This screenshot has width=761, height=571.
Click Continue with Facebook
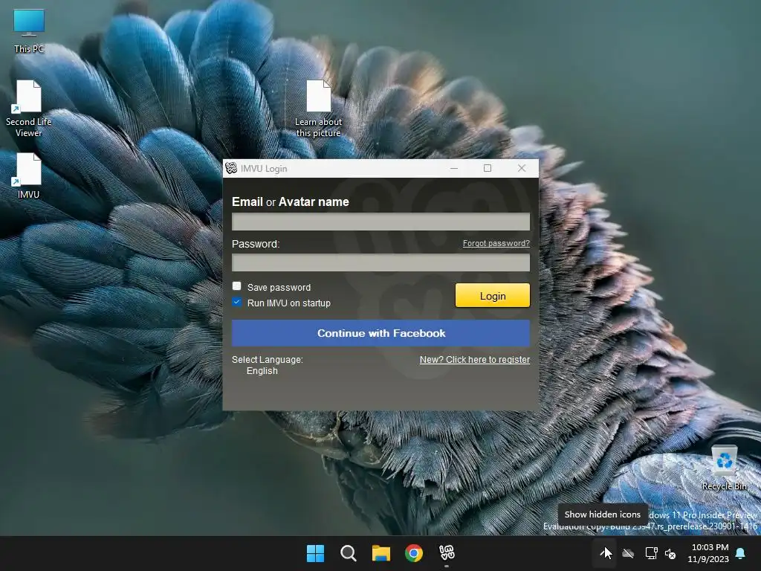[380, 333]
